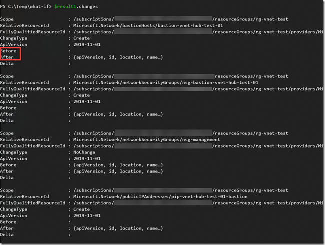The height and width of the screenshot is (245, 325).
Task: Click resourceGroups/rg-vnet-test in first Scope line
Action: pos(251,19)
